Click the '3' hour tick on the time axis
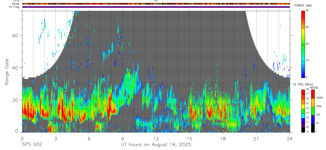Image resolution: width=326 pixels, height=150 pixels. tap(55, 138)
